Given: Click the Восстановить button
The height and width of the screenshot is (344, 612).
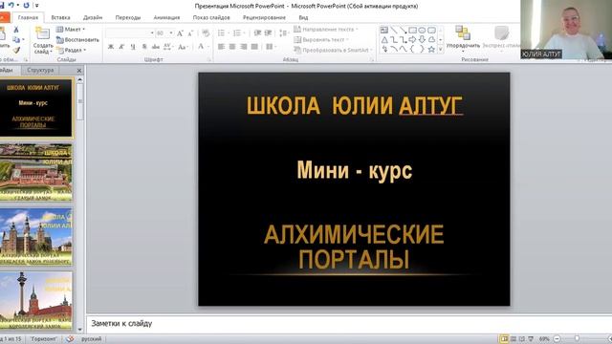Looking at the screenshot, I should click(77, 40).
